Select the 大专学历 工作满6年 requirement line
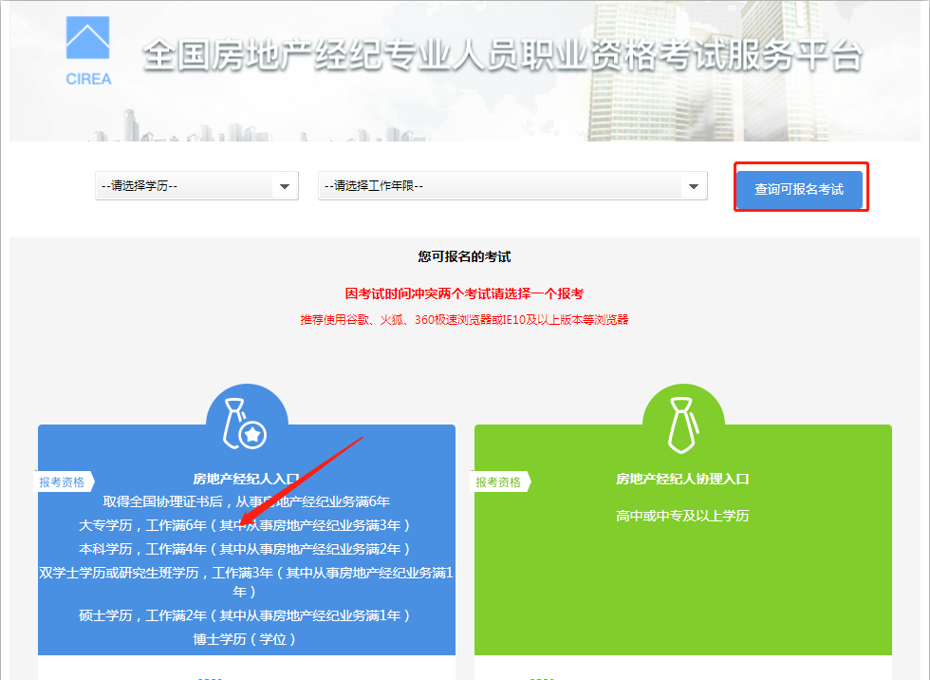 coord(246,524)
